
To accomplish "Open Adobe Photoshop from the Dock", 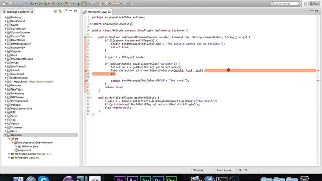I will click(x=158, y=178).
